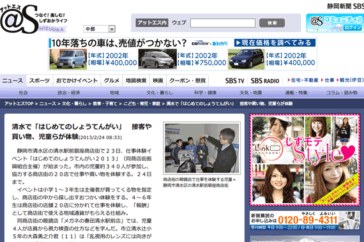The image size is (364, 242).
Task: Go to アットエスTOP in breadcrumb
Action: (x=19, y=103)
